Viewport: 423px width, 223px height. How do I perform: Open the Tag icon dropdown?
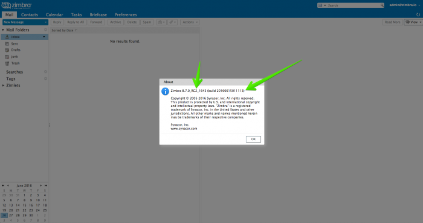pyautogui.click(x=172, y=22)
